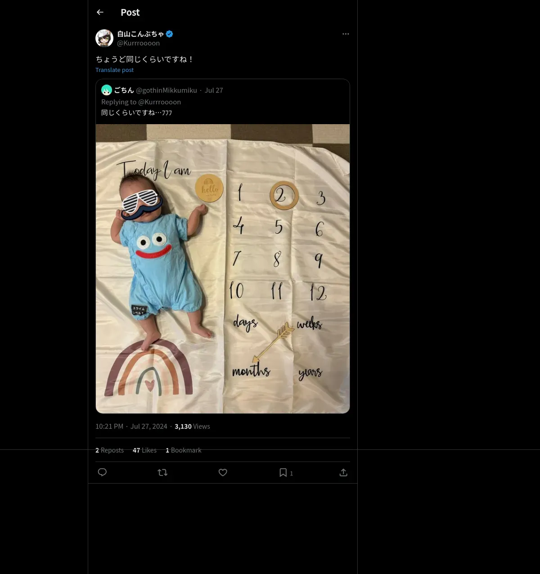Click the Translate post link
Screen dimensions: 540x574
(114, 70)
